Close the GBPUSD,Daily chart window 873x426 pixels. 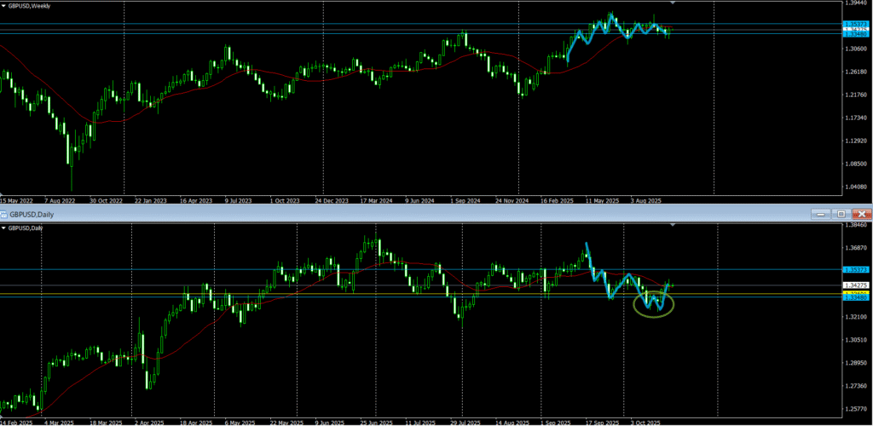862,214
